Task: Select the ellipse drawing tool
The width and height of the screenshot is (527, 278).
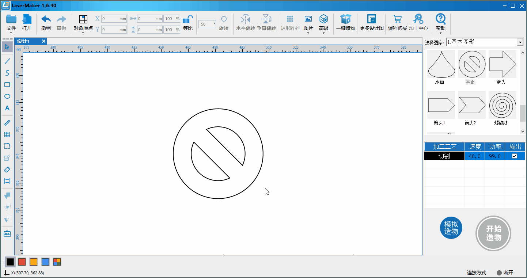Action: click(x=7, y=96)
